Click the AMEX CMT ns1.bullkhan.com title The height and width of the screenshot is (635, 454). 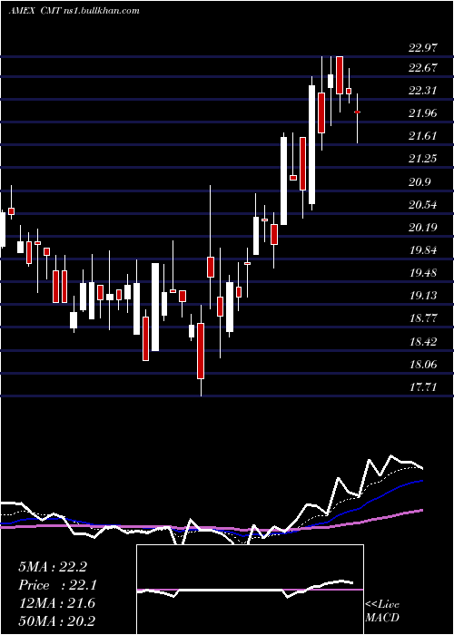point(74,11)
